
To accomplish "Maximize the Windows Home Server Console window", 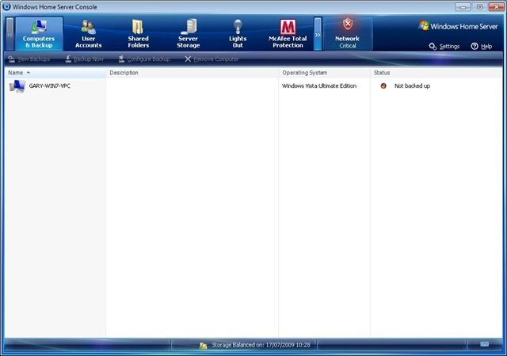I will pos(479,7).
